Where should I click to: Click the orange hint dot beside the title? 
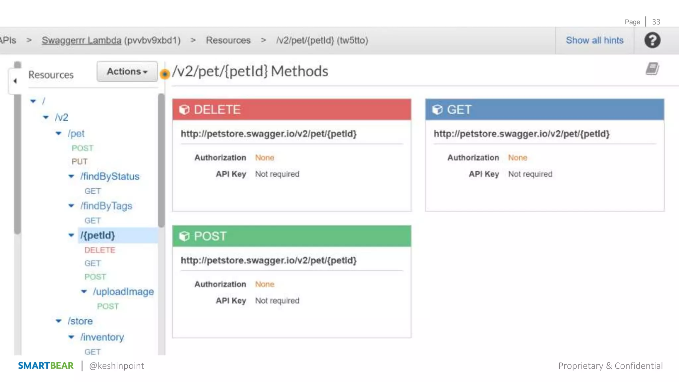click(165, 74)
